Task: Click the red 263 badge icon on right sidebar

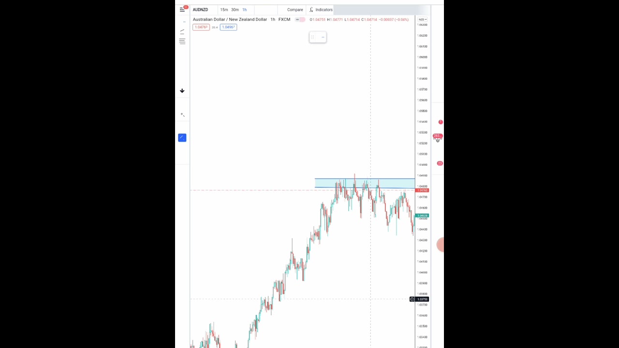Action: 437,137
